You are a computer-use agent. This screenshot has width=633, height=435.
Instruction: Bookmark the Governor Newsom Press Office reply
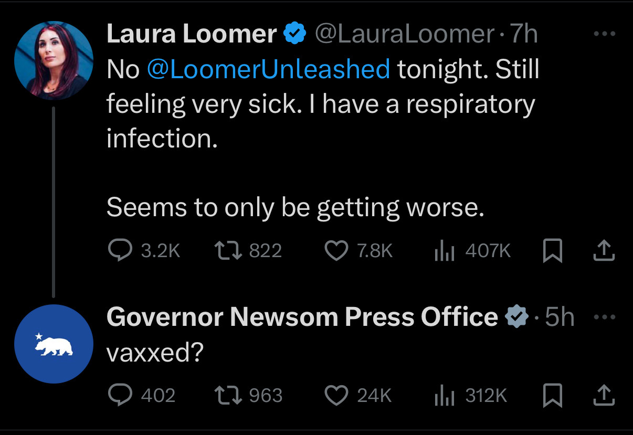[x=553, y=396]
